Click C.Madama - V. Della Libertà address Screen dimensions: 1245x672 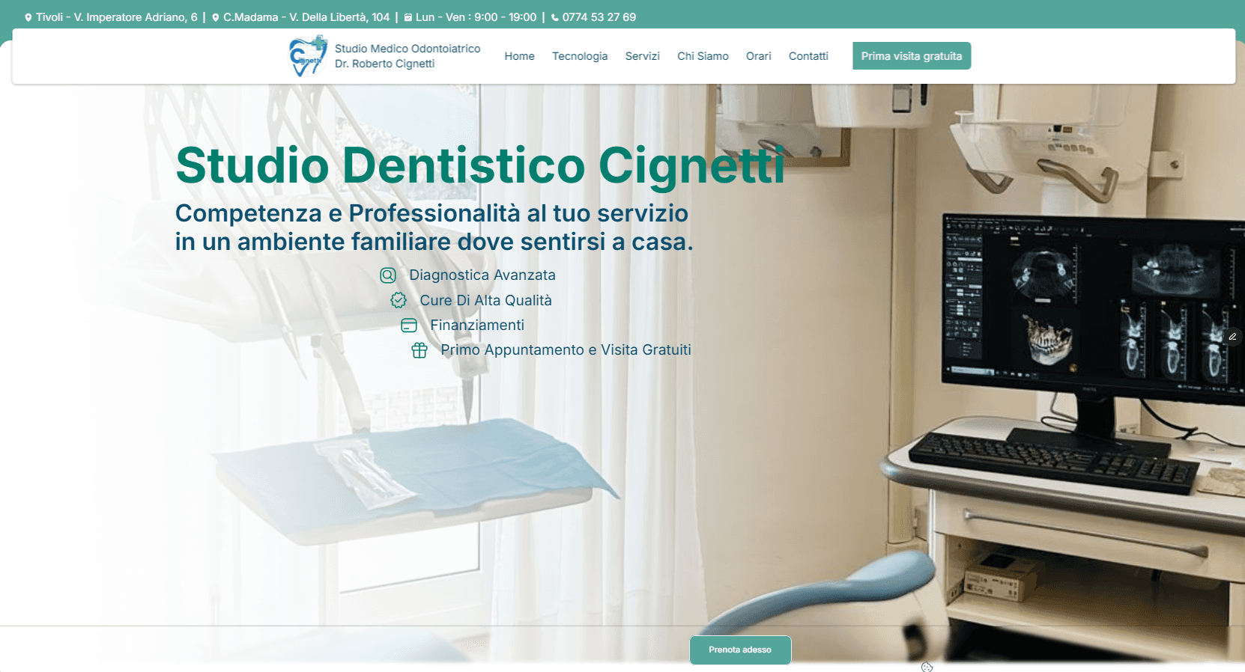(306, 17)
